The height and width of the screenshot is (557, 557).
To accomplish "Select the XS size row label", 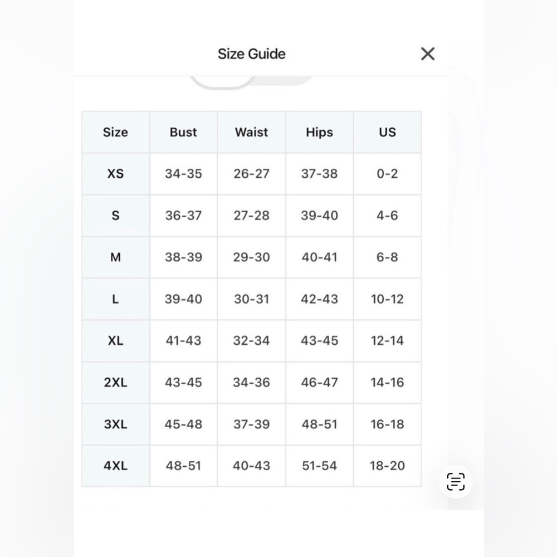I will click(115, 174).
